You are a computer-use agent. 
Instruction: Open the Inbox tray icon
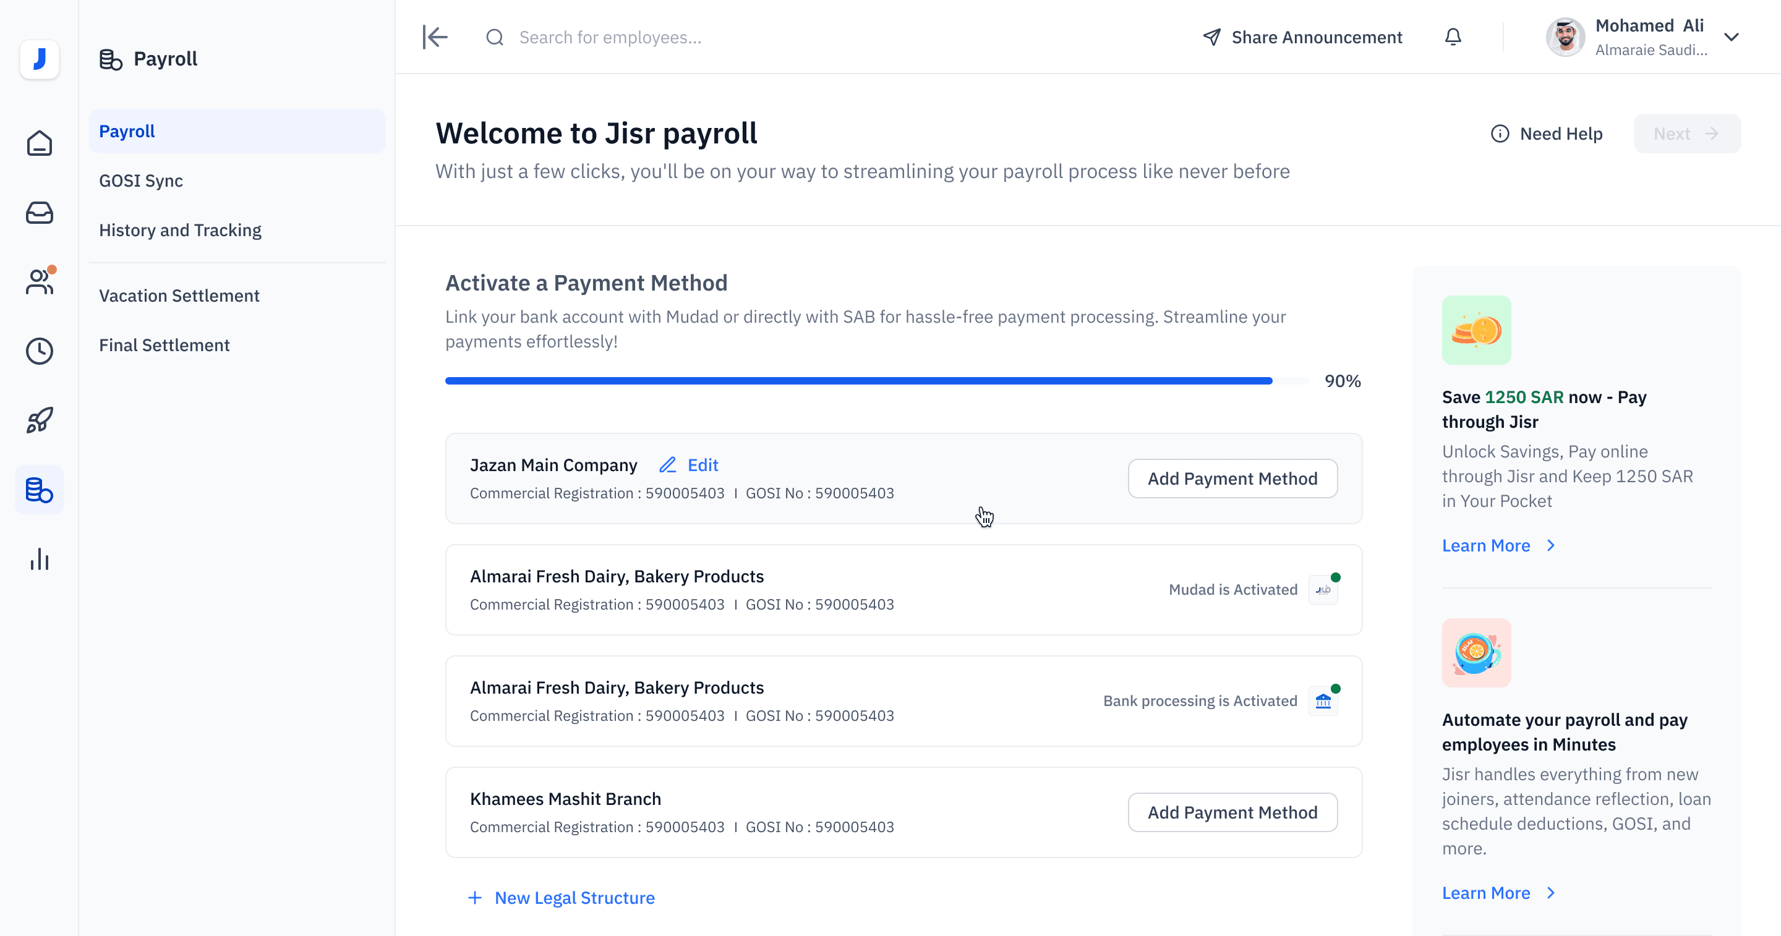pos(40,212)
